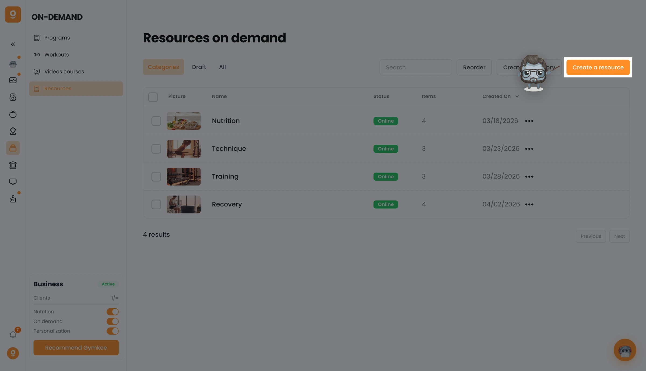Screen dimensions: 646x371
Task: Click the Search input field
Action: tap(416, 67)
